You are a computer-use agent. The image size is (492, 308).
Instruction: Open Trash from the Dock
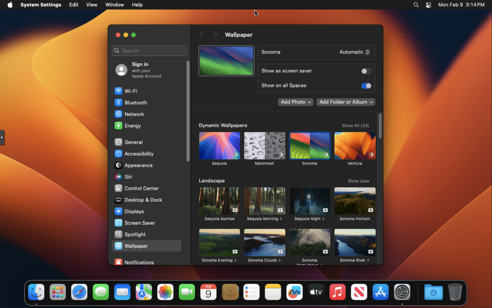(455, 292)
